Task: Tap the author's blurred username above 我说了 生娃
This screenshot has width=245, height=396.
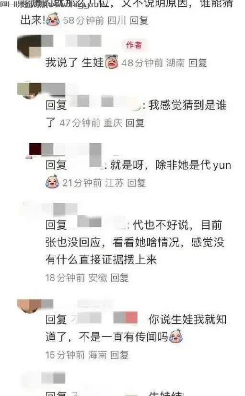Action: click(x=83, y=40)
